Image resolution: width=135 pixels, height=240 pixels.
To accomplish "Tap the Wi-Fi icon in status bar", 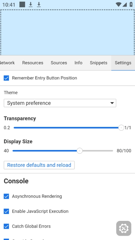I will point(118,4).
